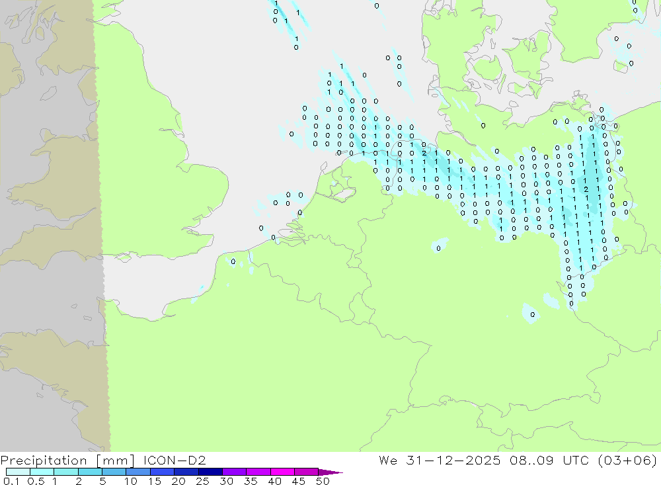Select the 45–50 mm legend swatch
661x485 pixels.
click(306, 472)
